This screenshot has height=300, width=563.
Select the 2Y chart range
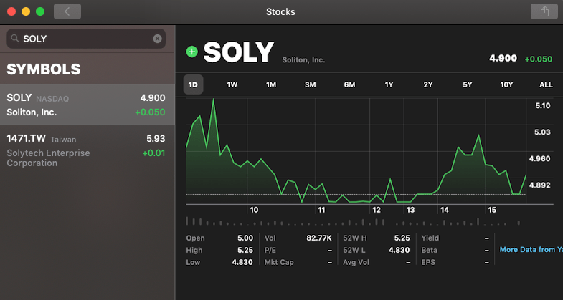click(x=428, y=85)
